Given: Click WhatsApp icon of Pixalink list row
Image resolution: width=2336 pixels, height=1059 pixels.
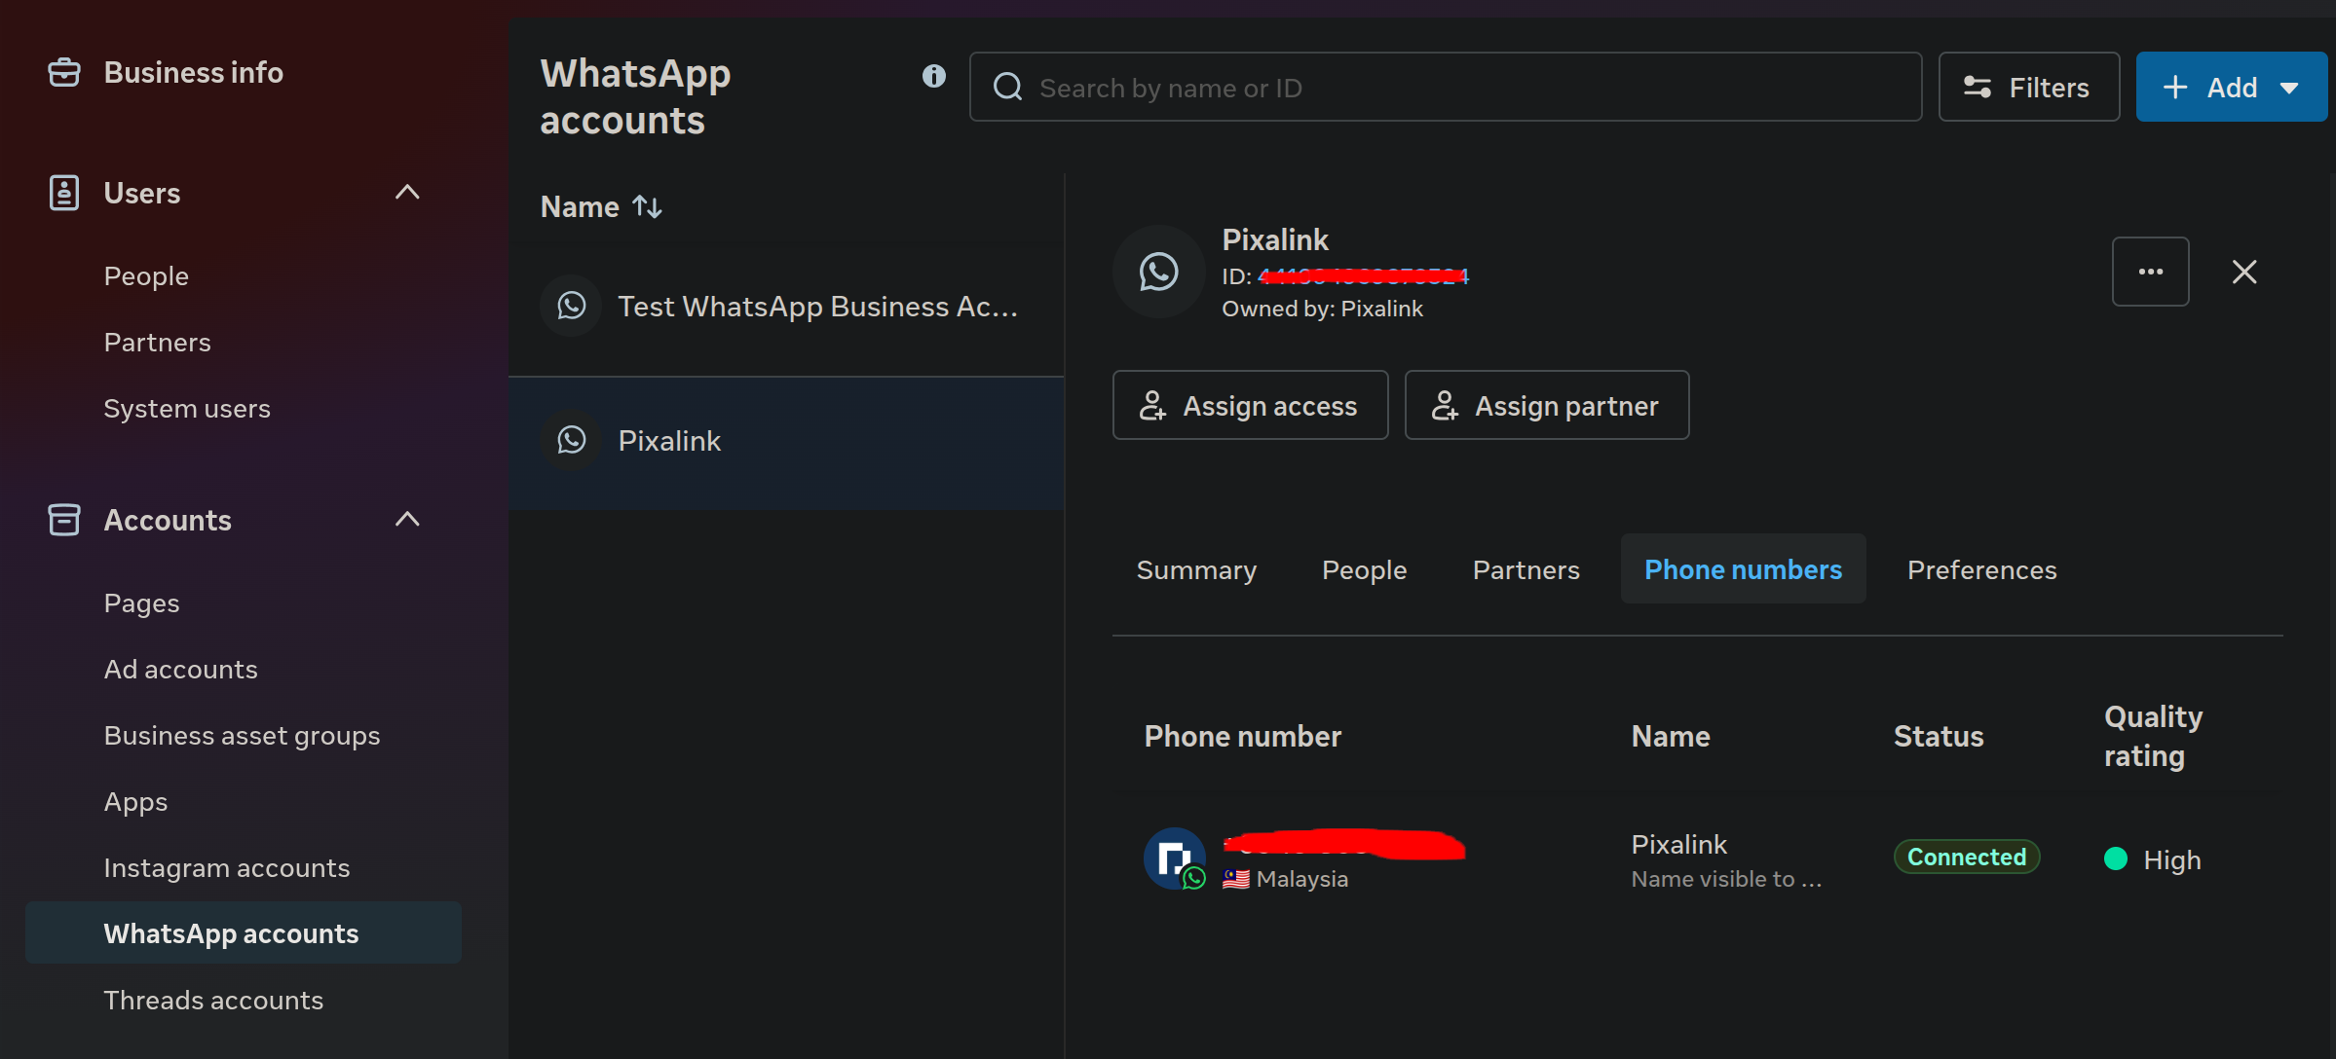Looking at the screenshot, I should [x=572, y=440].
